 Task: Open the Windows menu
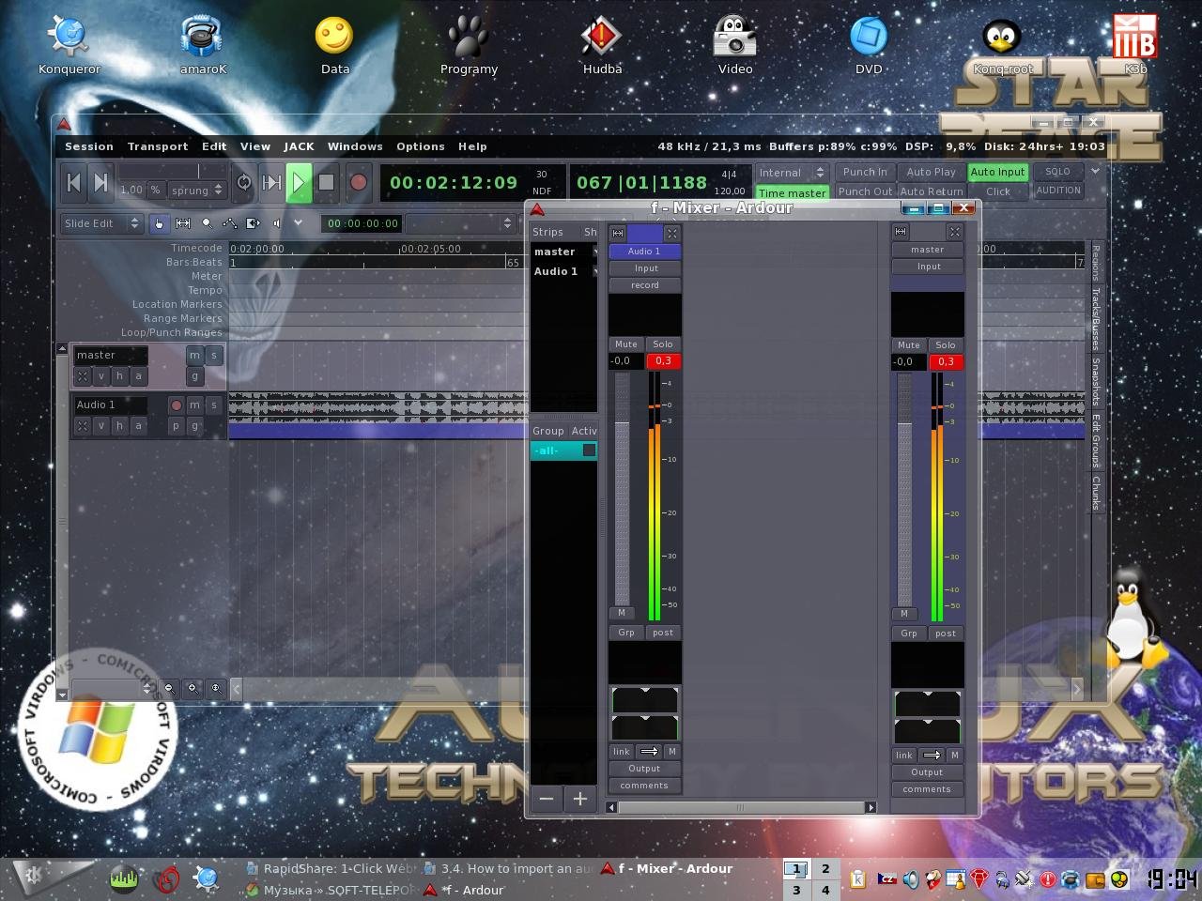click(355, 146)
